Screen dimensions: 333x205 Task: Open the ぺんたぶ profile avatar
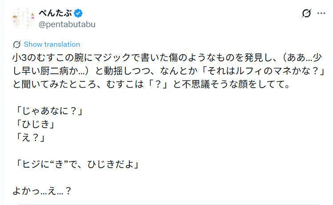20,17
